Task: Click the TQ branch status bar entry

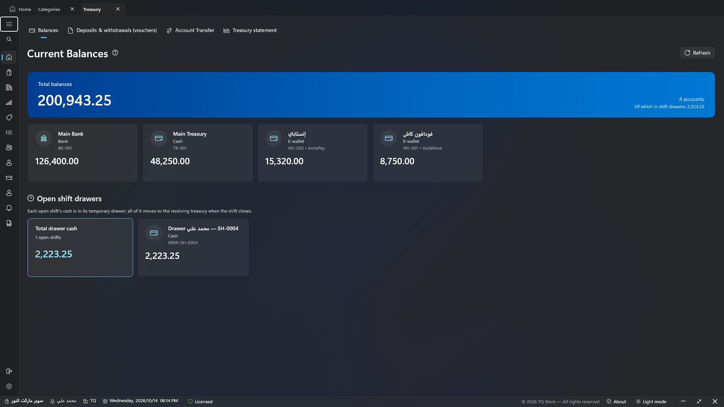Action: point(90,401)
